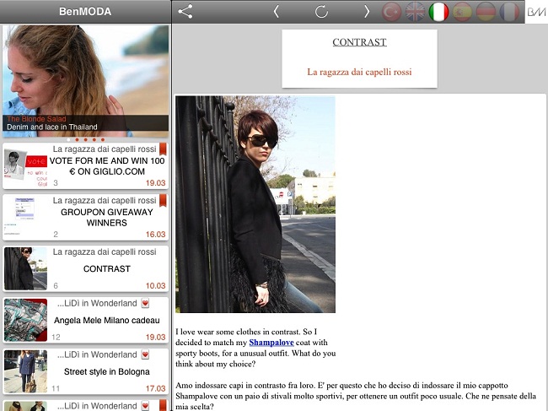Screen dimensions: 548x411
Task: Select the last carousel page dot
Action: pyautogui.click(x=103, y=139)
